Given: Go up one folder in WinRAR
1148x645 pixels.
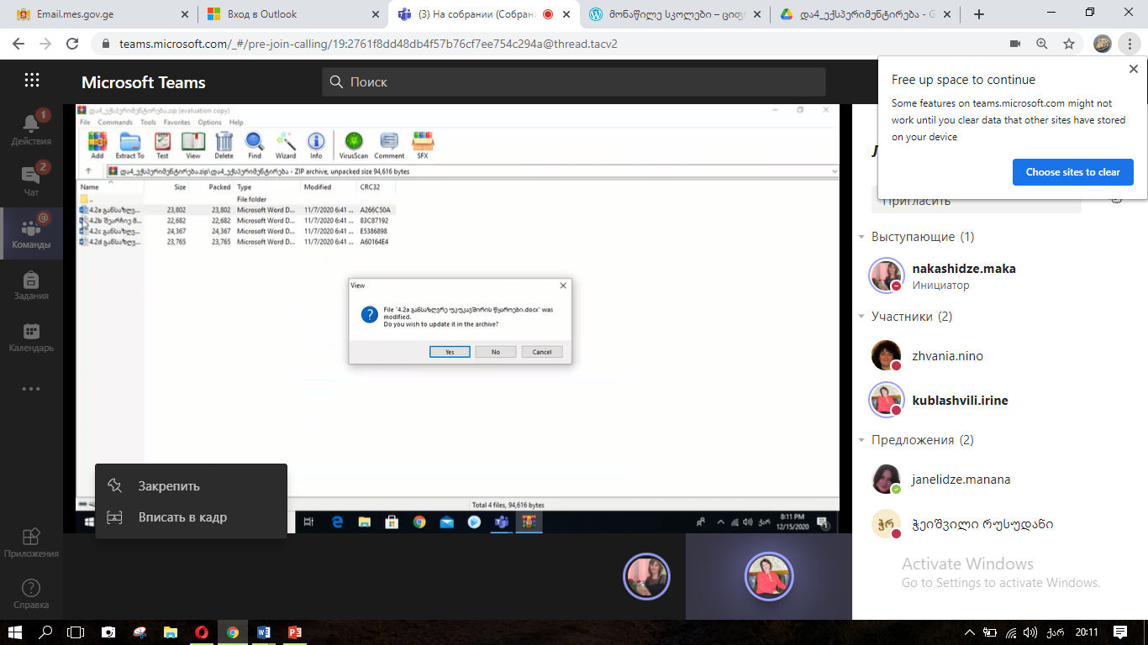Looking at the screenshot, I should [88, 171].
